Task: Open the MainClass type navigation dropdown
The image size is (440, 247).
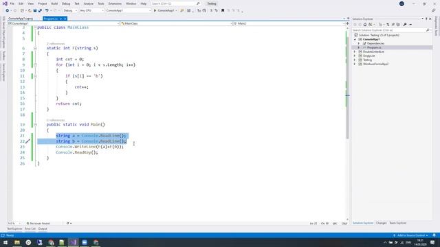Action: (176, 23)
